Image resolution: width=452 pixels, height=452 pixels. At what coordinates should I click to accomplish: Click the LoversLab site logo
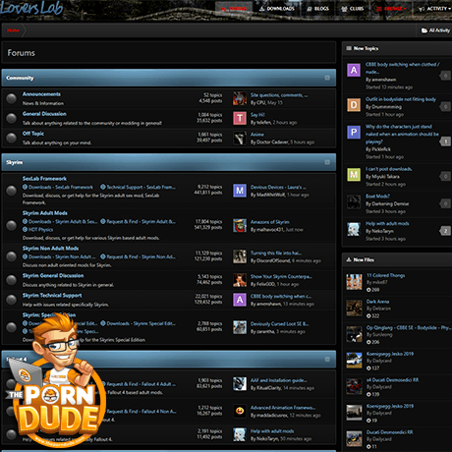point(31,8)
